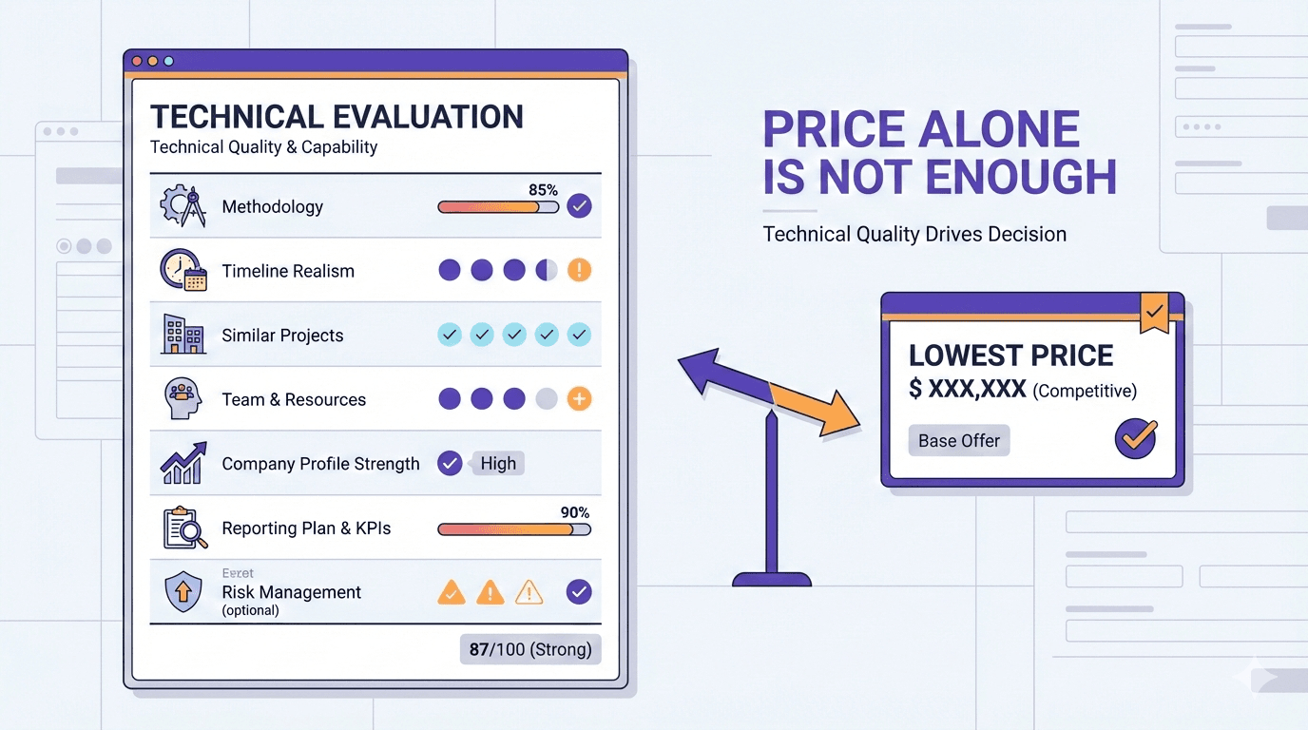Select the Similar Projects building icon
Screen dimensions: 1308x730
183,335
